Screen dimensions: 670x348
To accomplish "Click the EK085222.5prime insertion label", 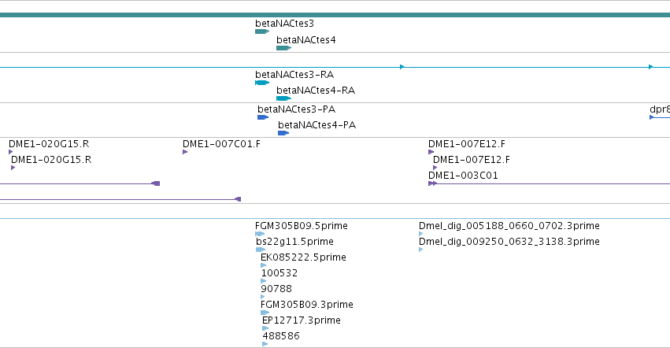I will (x=303, y=257).
